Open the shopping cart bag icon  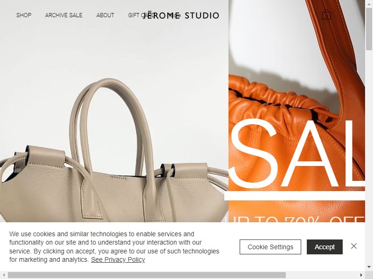326,15
